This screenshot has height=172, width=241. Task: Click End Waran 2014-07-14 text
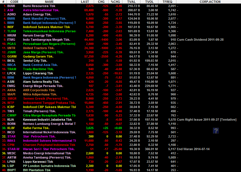point(193,149)
